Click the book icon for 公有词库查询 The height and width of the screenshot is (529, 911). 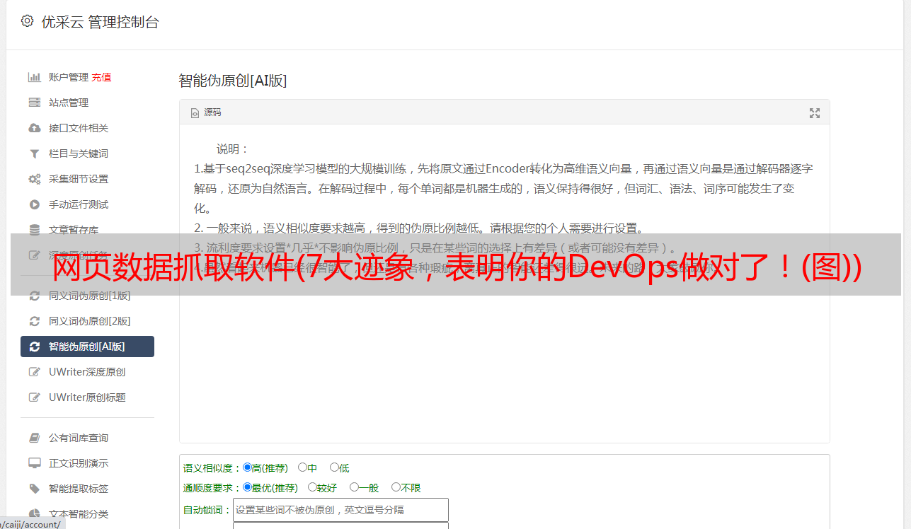click(34, 438)
